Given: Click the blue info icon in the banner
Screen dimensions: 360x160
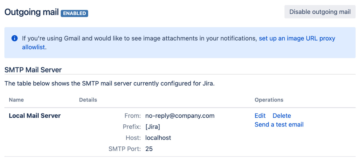Looking at the screenshot, I should [14, 38].
